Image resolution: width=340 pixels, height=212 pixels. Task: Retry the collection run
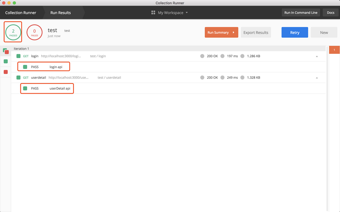[295, 33]
